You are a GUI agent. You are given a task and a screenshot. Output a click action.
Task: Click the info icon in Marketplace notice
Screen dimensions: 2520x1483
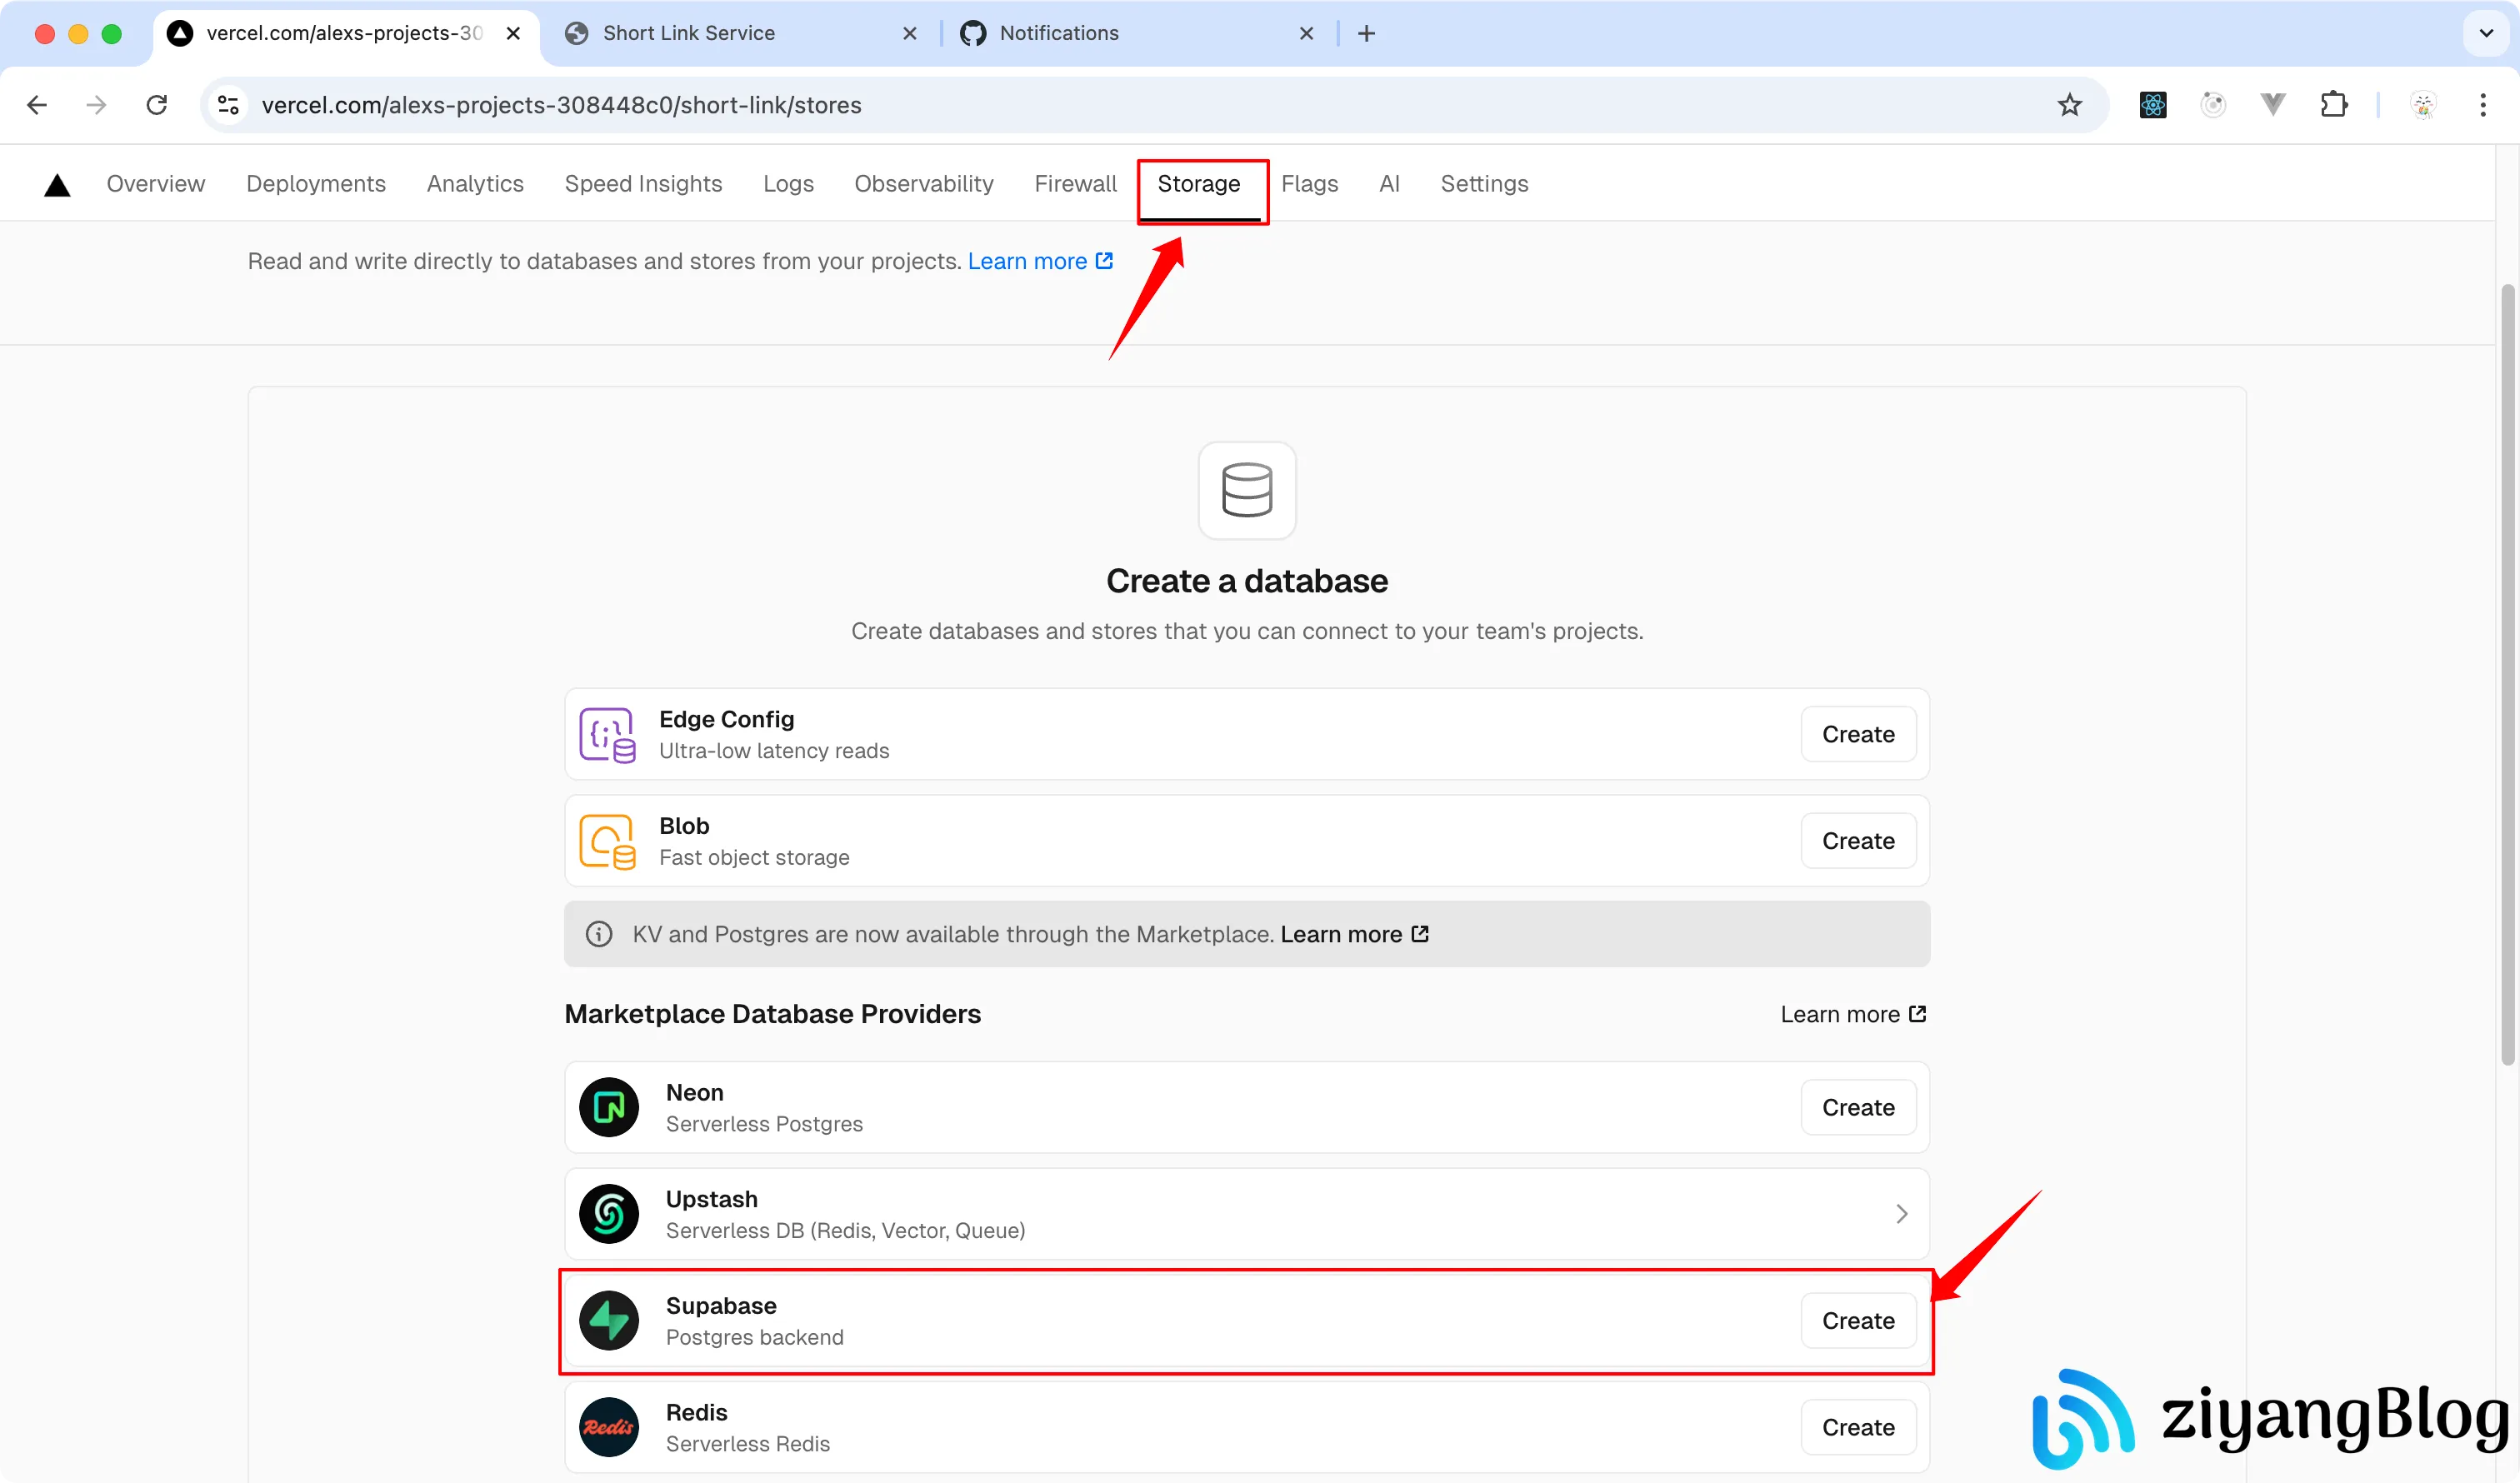(x=599, y=934)
